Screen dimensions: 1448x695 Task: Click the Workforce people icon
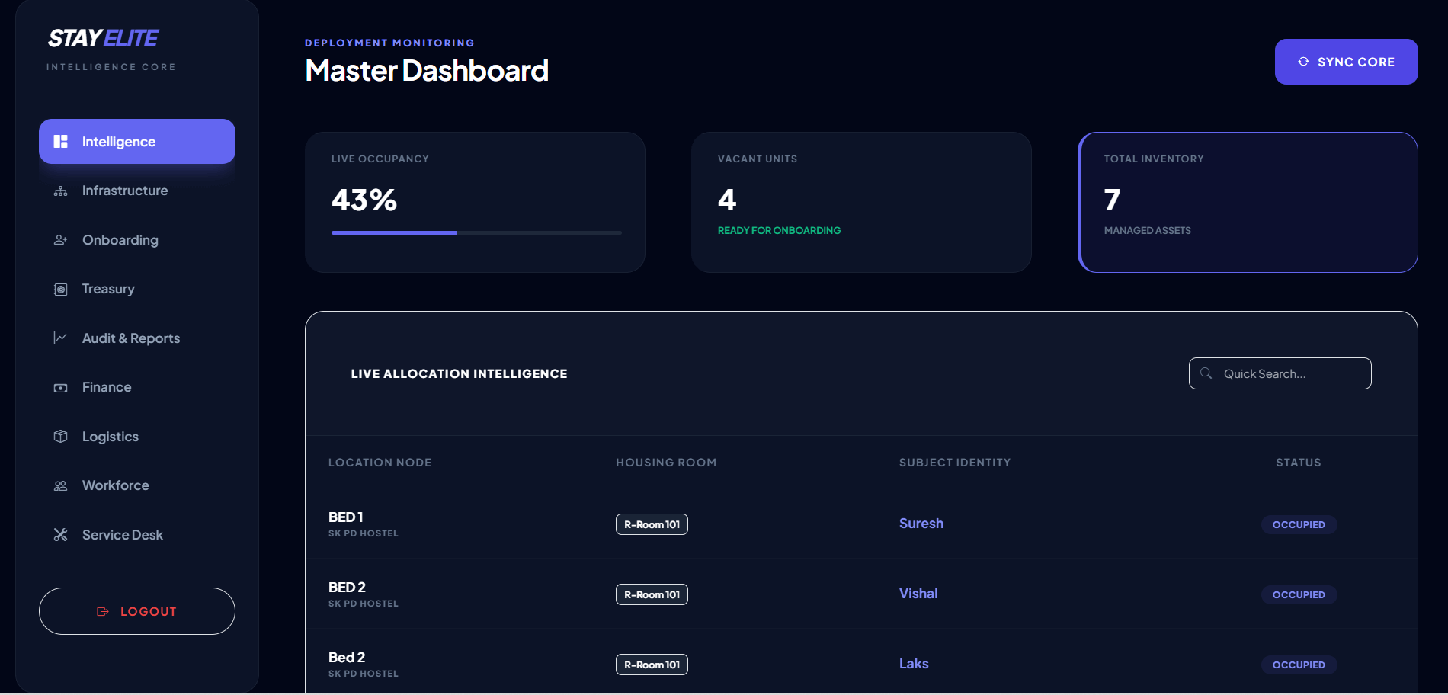coord(61,486)
